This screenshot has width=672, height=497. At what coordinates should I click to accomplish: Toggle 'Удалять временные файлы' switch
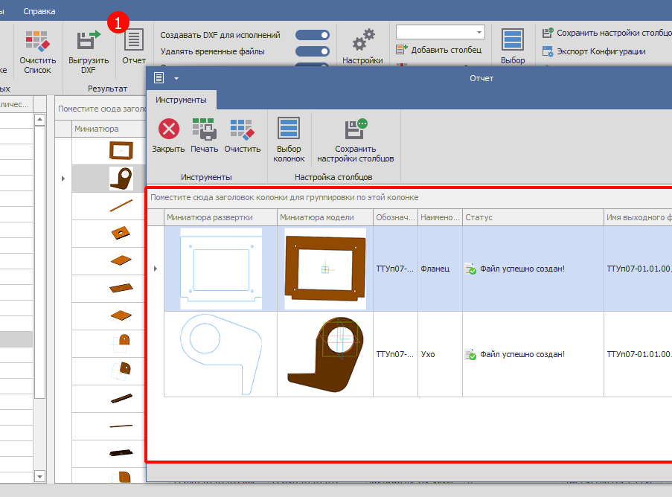click(313, 51)
